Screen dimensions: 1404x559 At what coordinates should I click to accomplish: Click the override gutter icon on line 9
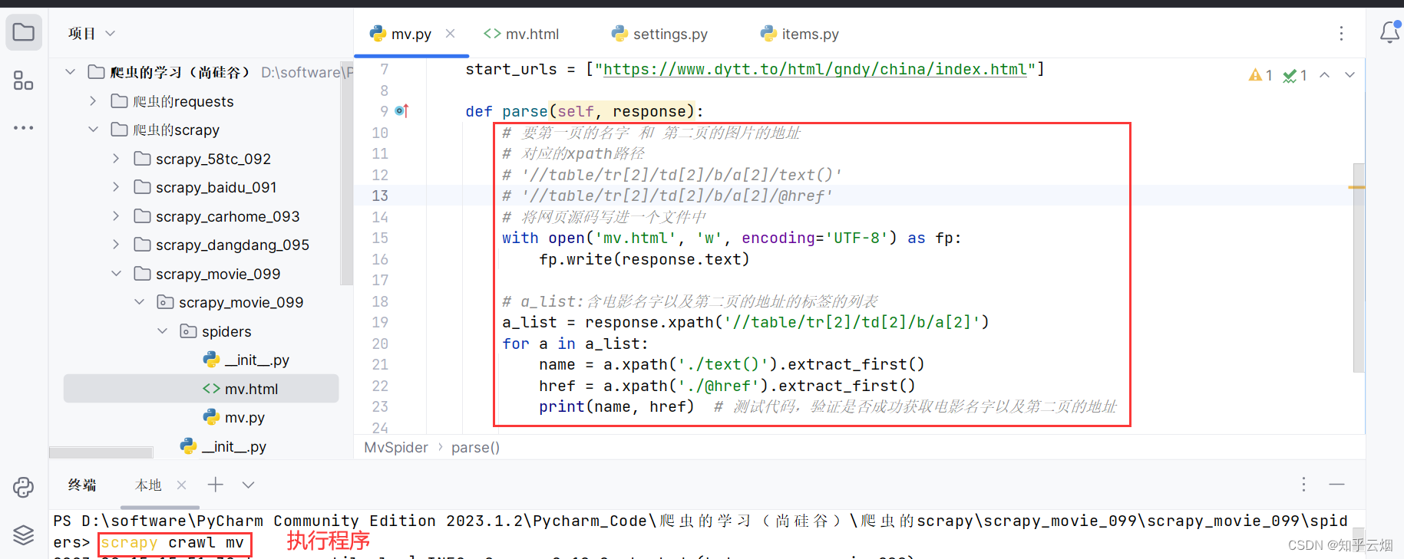(x=401, y=111)
